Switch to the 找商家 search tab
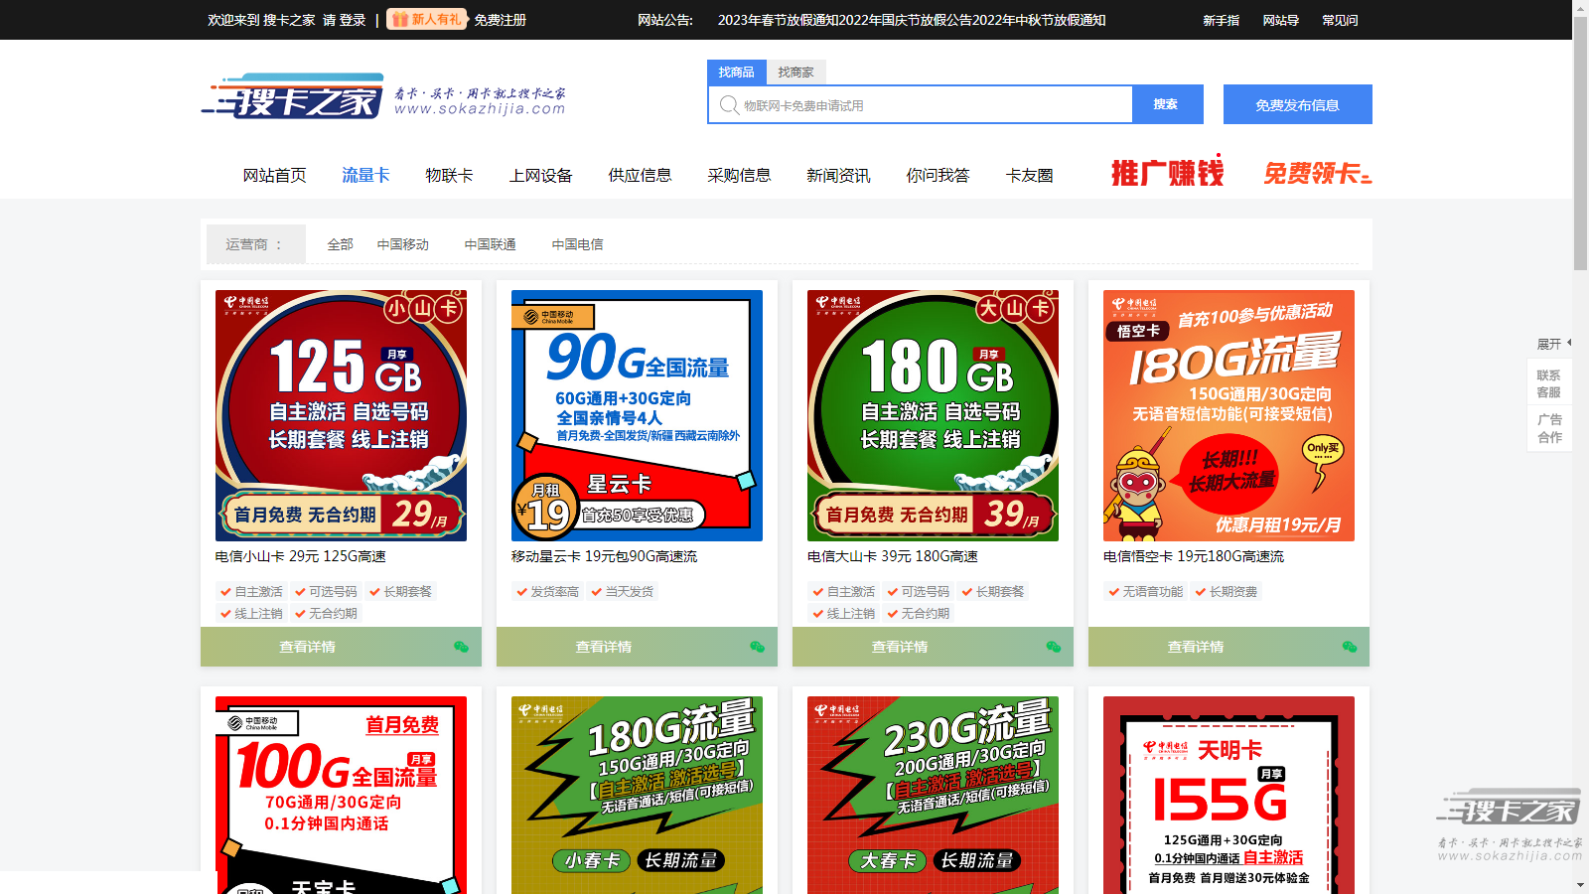Viewport: 1589px width, 894px height. coord(795,73)
